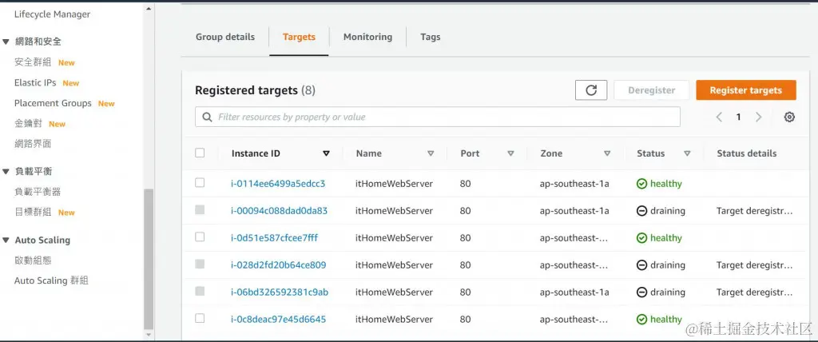
Task: Open instance link i-00094c088dad0da83
Action: [279, 211]
